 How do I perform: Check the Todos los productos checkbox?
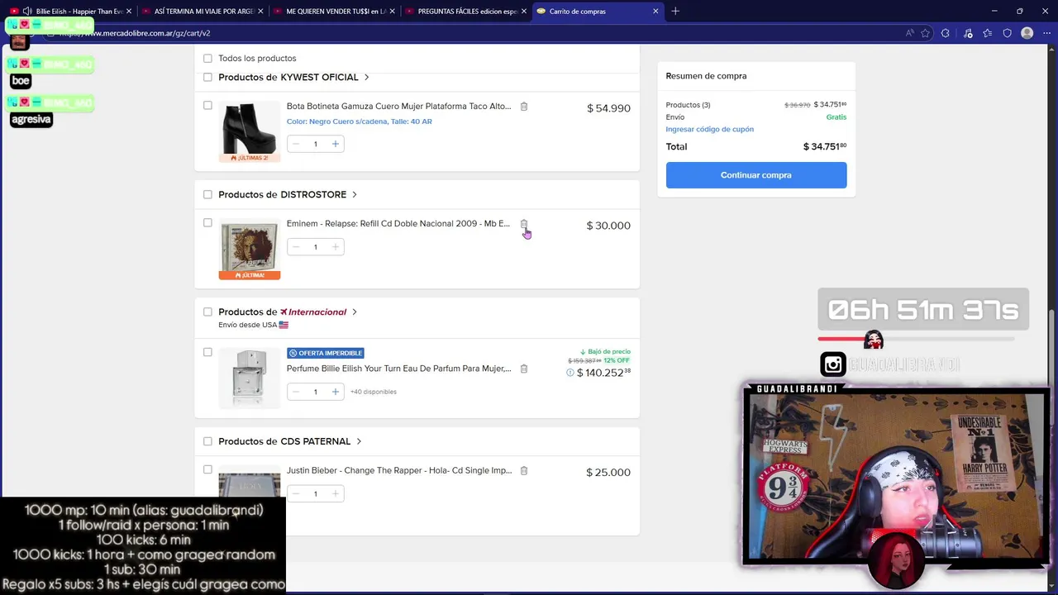pyautogui.click(x=207, y=59)
